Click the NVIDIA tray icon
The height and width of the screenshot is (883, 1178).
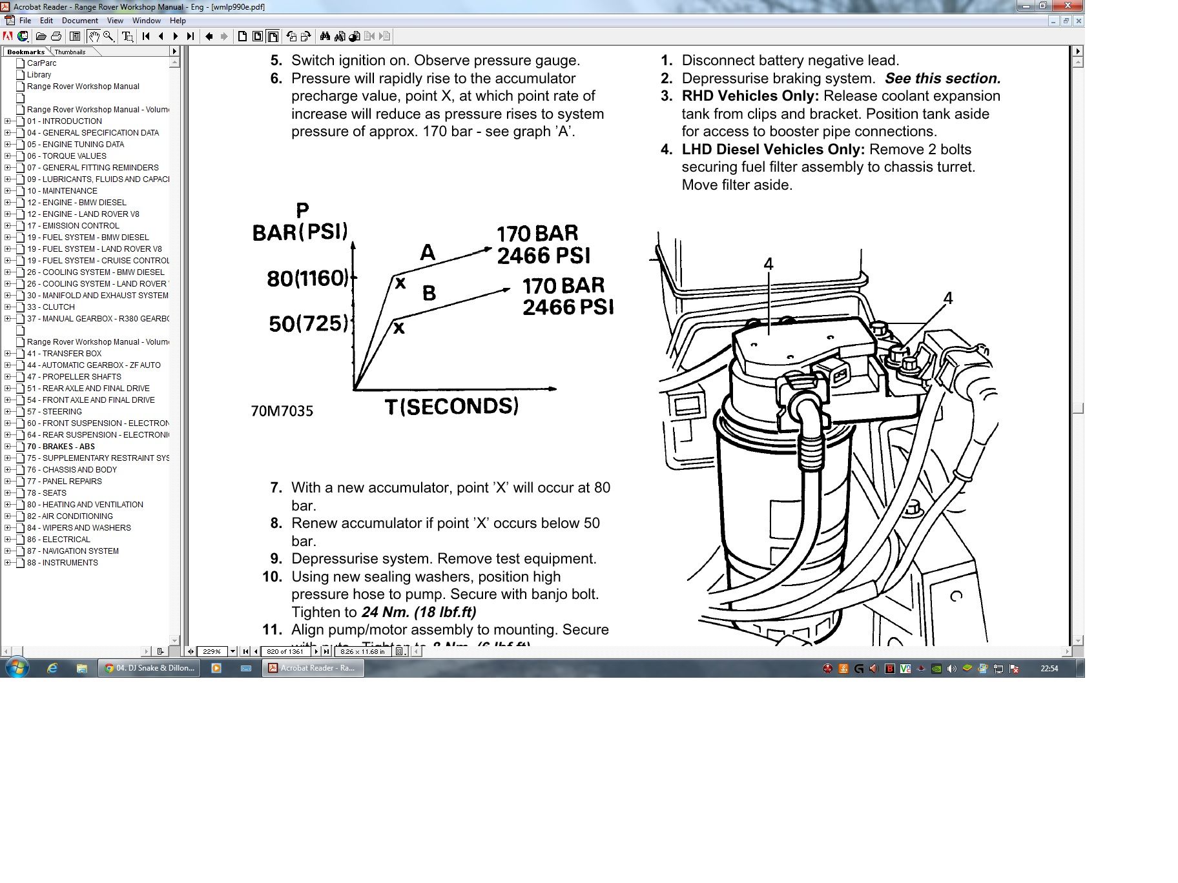(x=936, y=669)
